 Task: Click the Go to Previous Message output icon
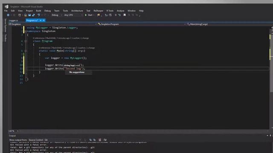(x=90, y=140)
